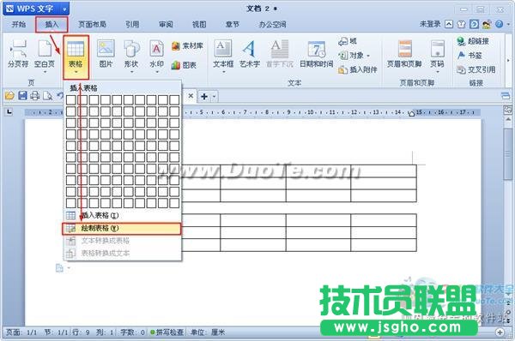Click 未登录 login link
This screenshot has width=515, height=341.
(430, 24)
